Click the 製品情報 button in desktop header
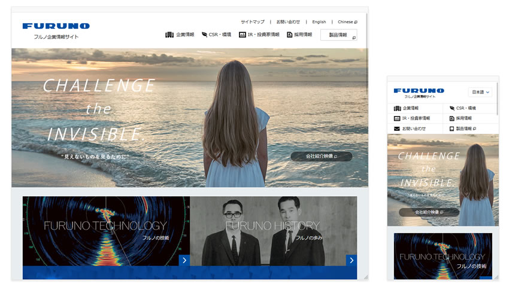509x287 pixels. click(338, 35)
